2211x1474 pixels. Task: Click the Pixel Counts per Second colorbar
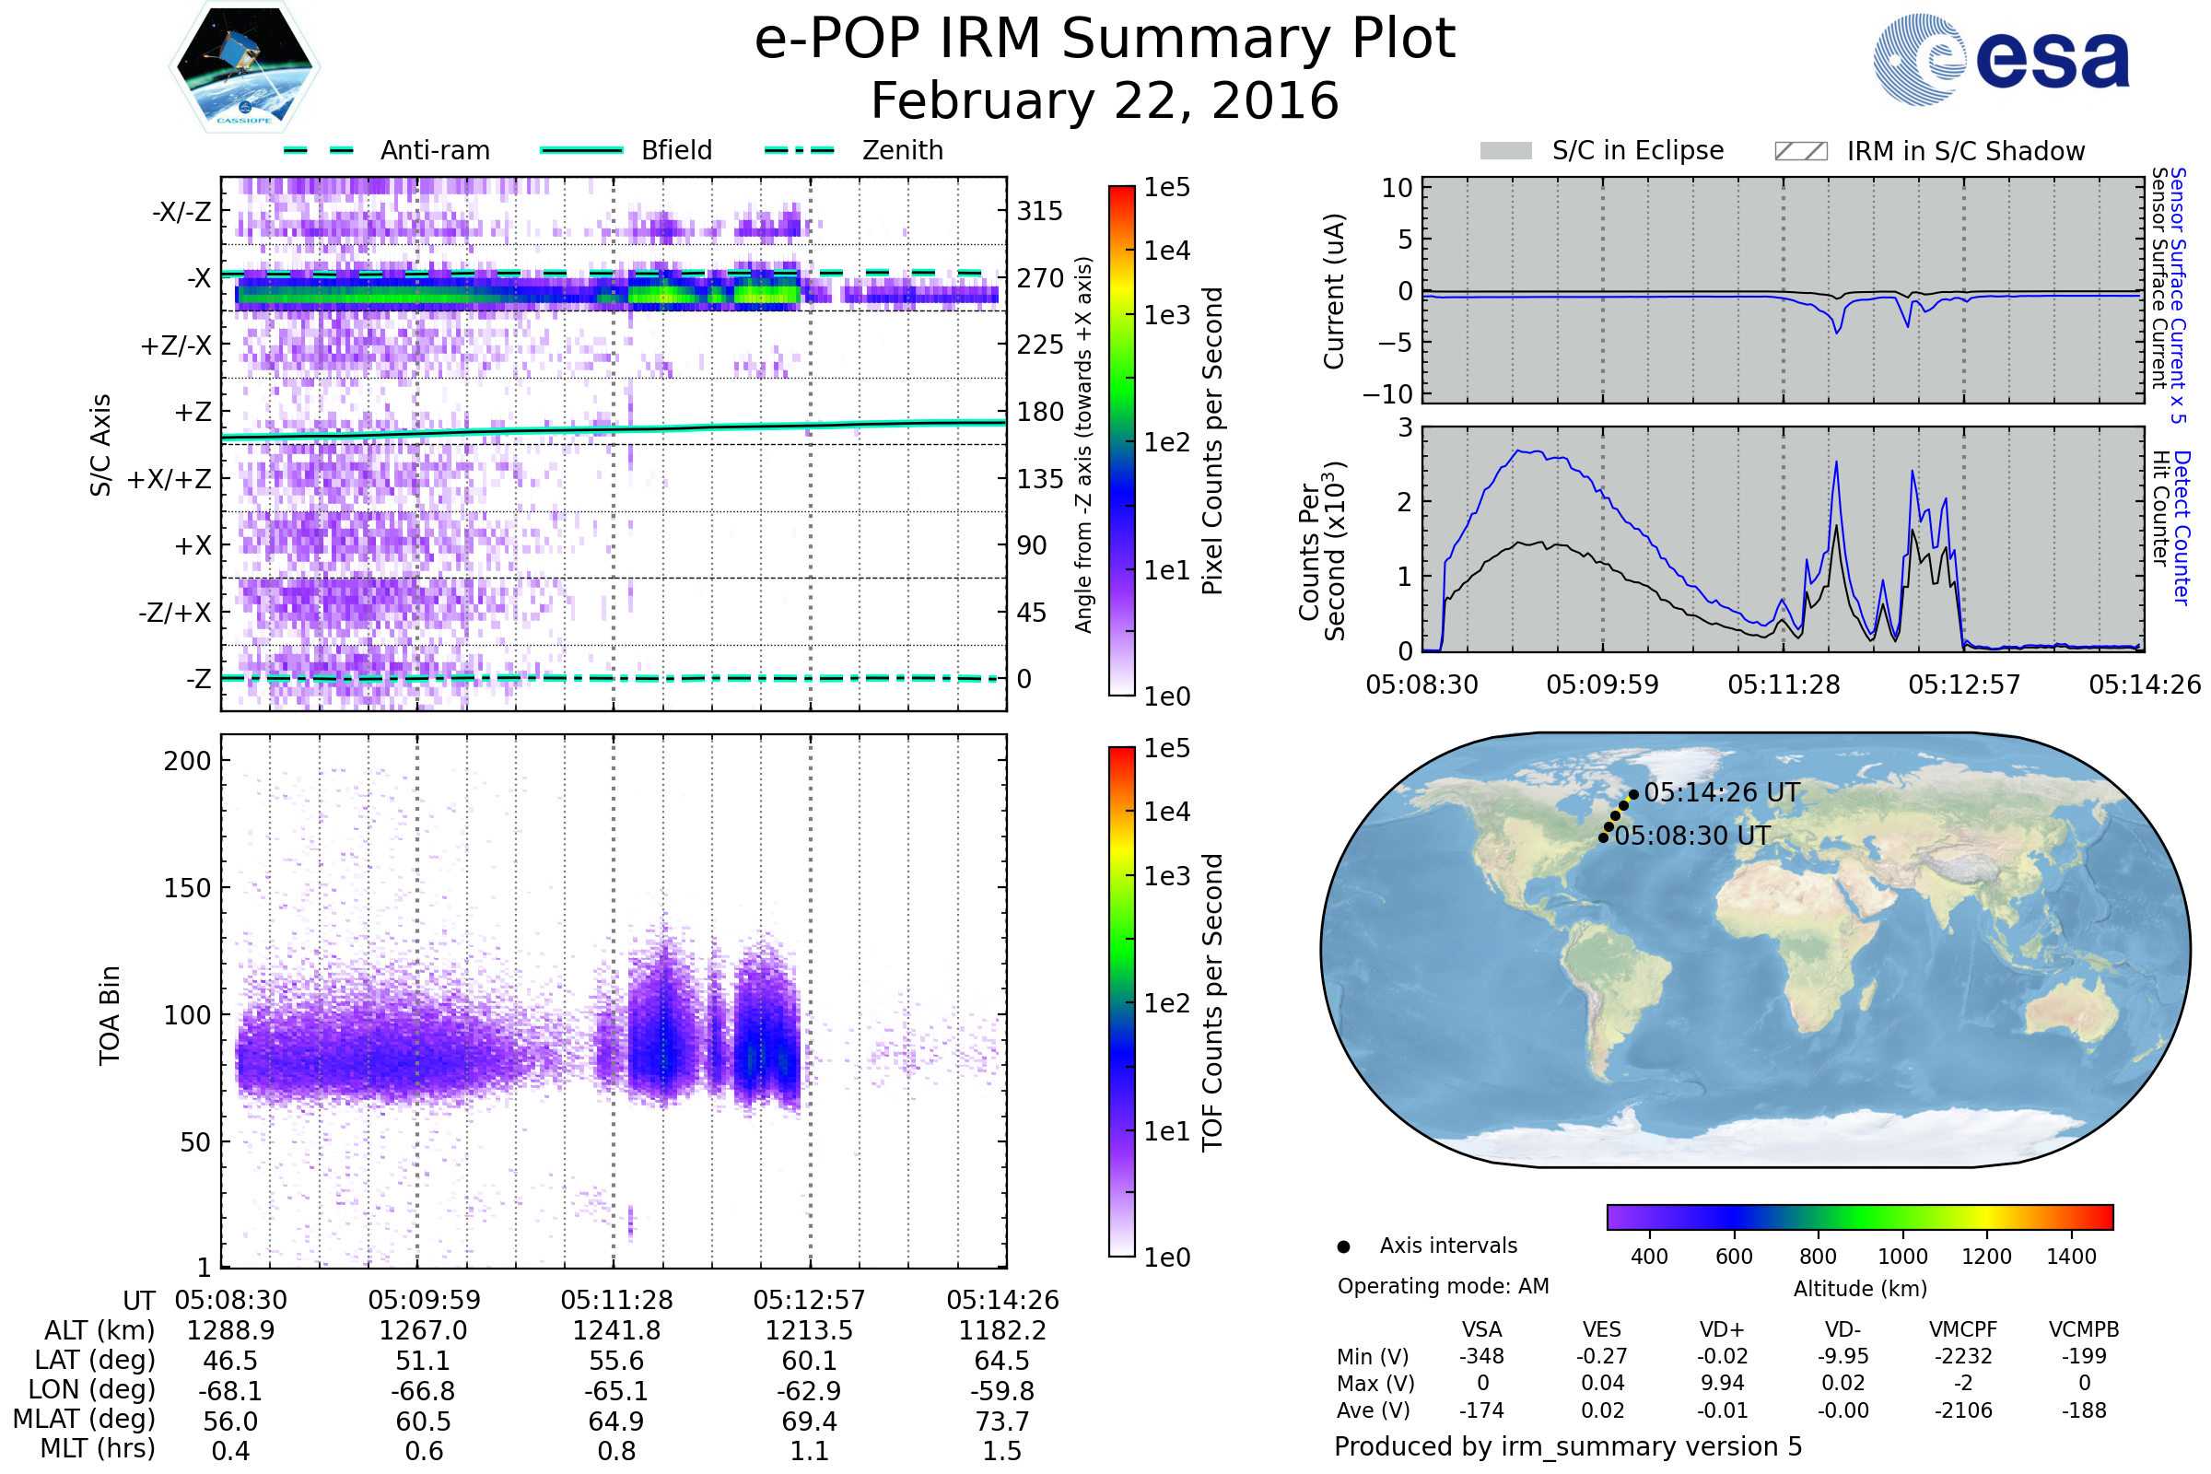click(x=1121, y=440)
